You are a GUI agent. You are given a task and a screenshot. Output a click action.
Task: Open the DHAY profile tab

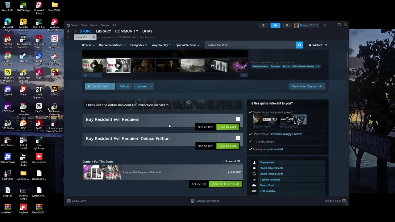[147, 31]
